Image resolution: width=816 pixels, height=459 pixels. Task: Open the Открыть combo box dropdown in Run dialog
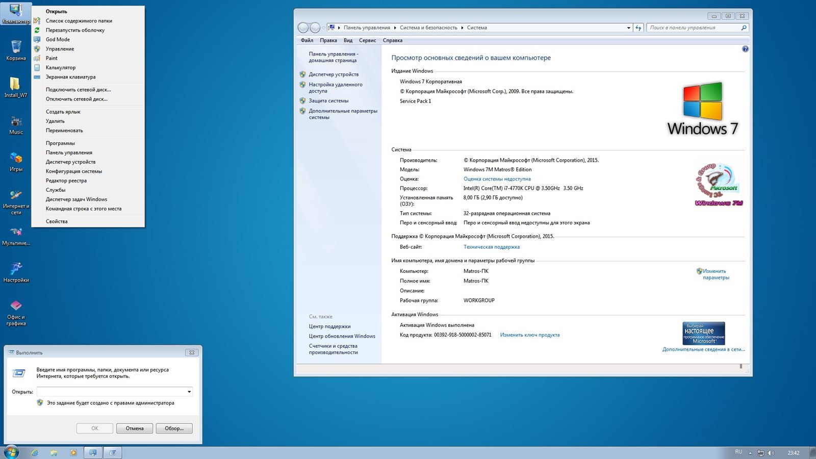(x=189, y=392)
